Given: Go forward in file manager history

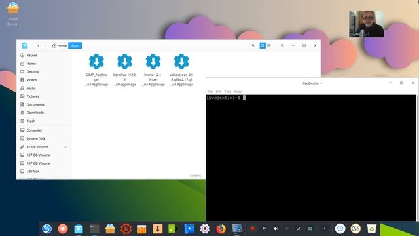Looking at the screenshot, I should (x=45, y=45).
